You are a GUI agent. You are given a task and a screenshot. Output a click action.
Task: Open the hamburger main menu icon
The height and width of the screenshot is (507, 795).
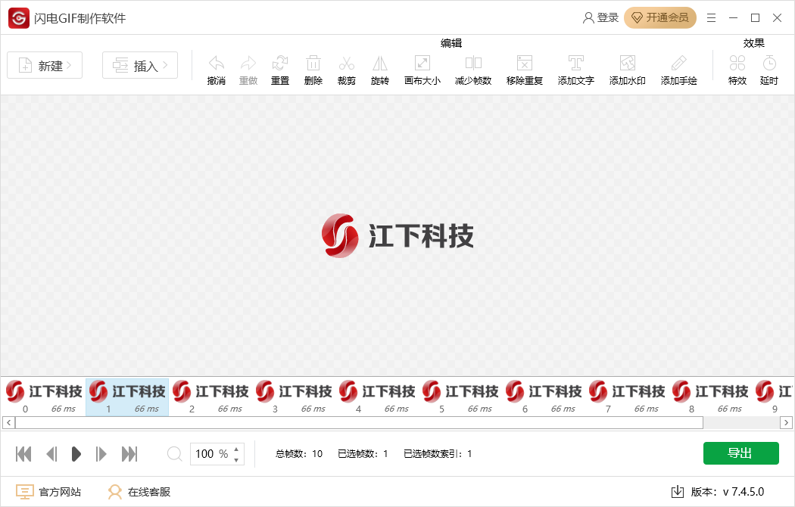coord(712,17)
